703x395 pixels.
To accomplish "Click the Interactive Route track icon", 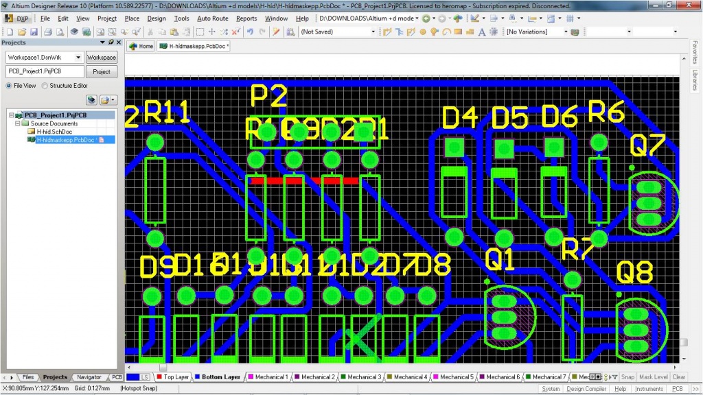I will 387,32.
